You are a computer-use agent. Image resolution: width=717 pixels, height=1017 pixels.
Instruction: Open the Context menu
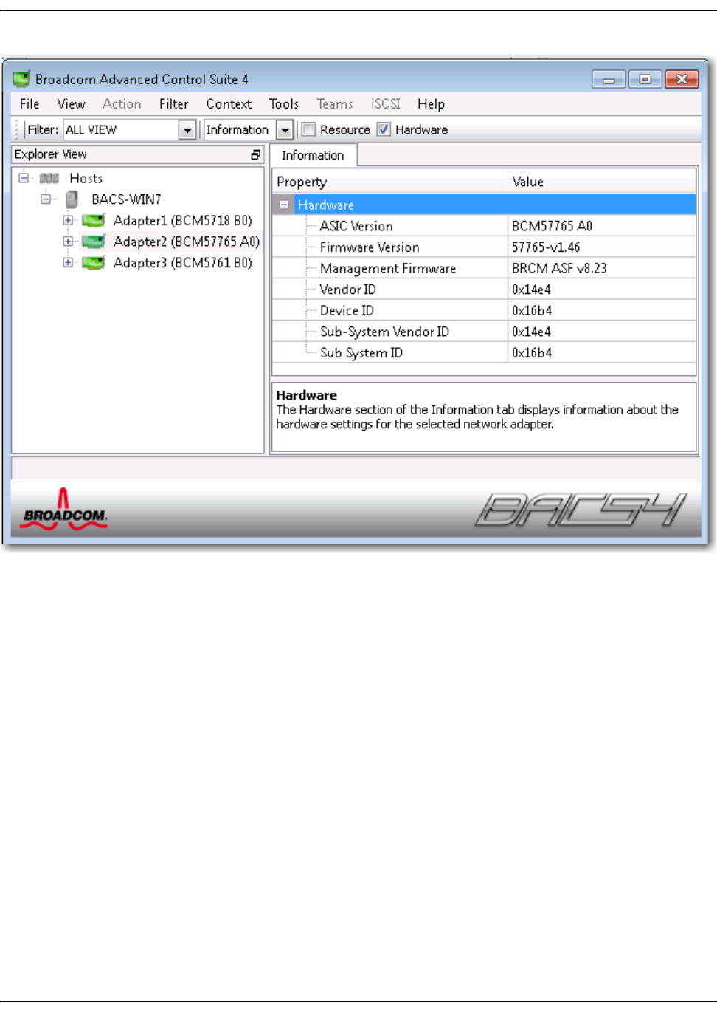229,104
